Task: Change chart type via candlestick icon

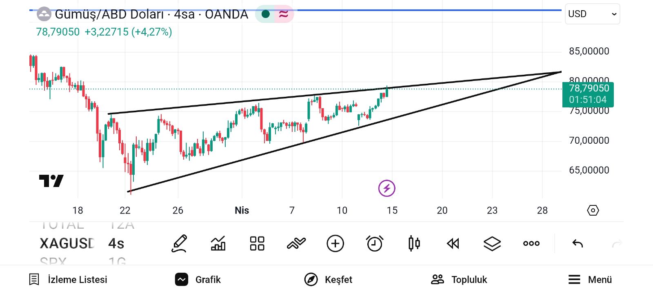Action: [x=414, y=244]
